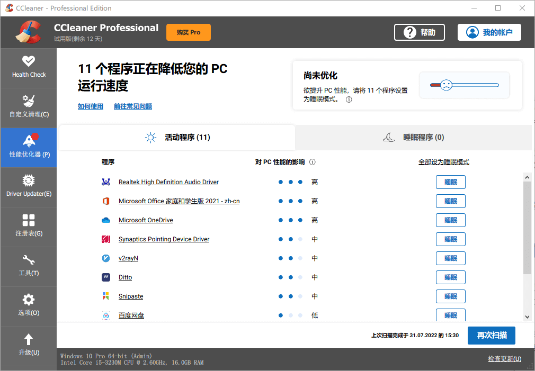This screenshot has height=371, width=535.
Task: Click the Ditto program icon
Action: (106, 277)
